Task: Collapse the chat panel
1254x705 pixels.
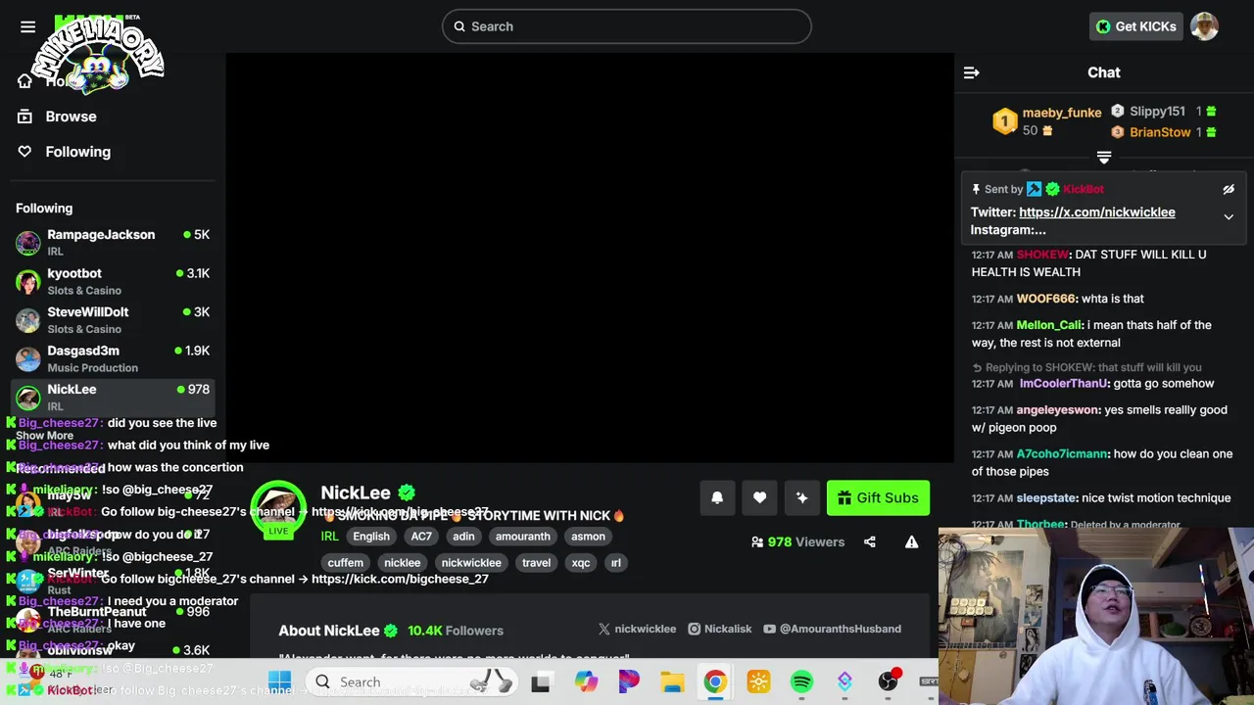Action: pyautogui.click(x=971, y=72)
